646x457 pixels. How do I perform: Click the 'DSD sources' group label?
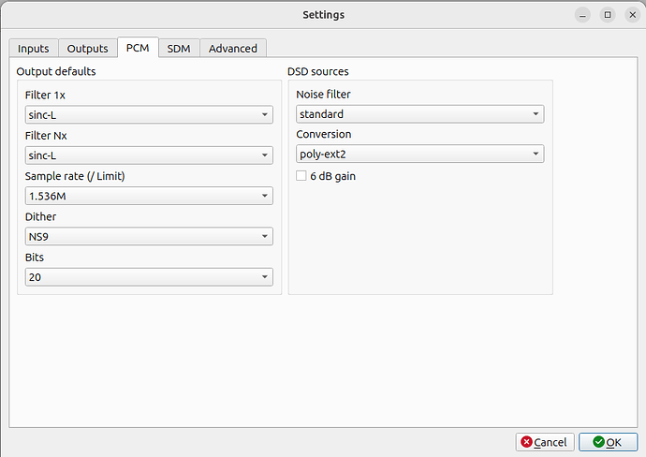(x=318, y=71)
